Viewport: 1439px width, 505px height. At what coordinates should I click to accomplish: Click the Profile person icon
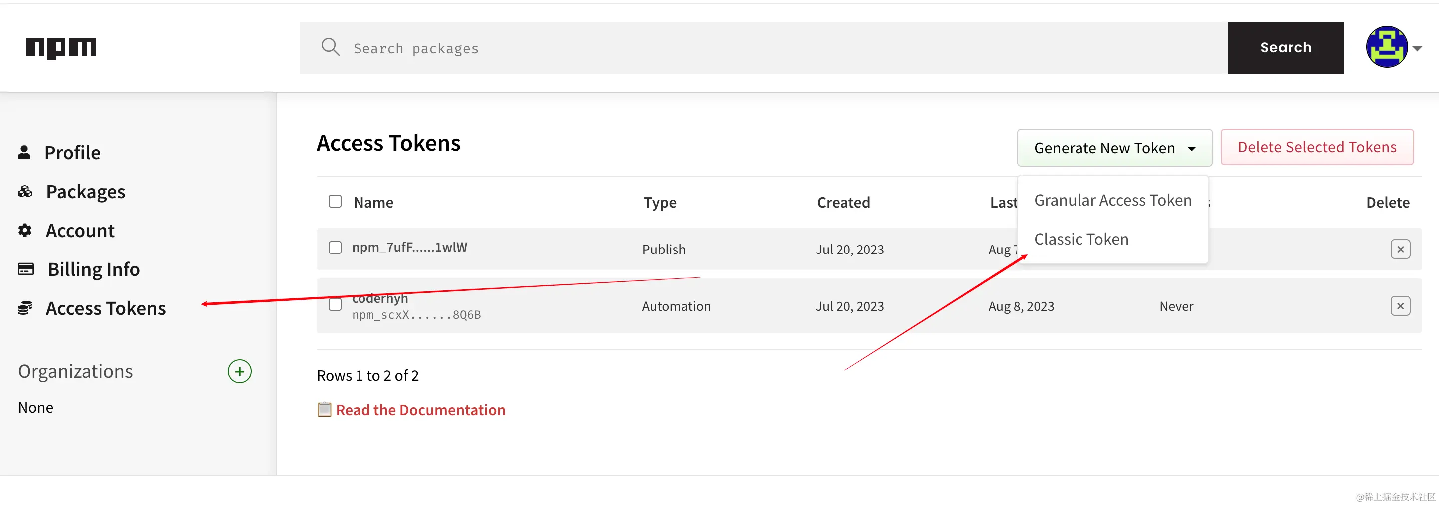coord(24,152)
